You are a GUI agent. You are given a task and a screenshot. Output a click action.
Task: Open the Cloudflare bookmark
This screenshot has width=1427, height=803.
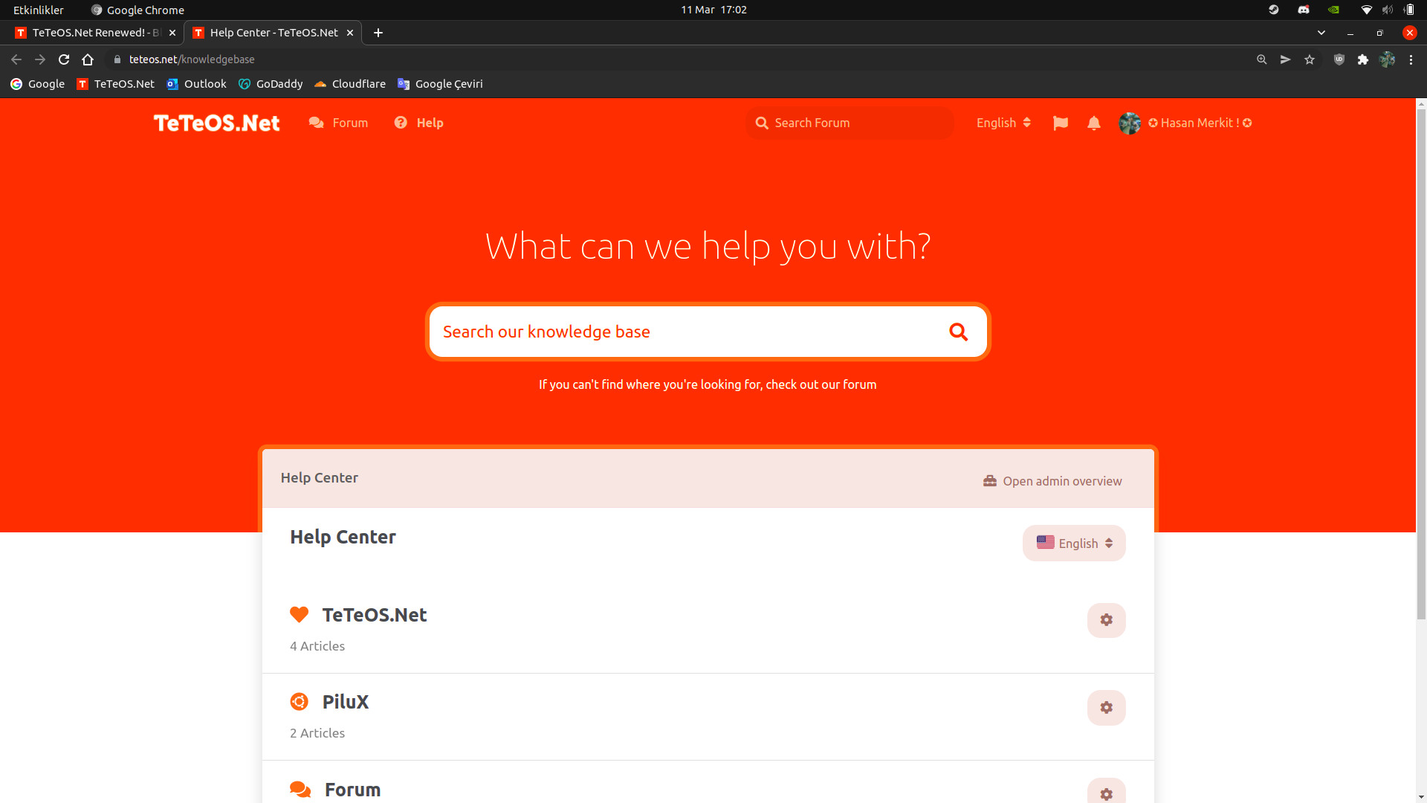tap(350, 84)
